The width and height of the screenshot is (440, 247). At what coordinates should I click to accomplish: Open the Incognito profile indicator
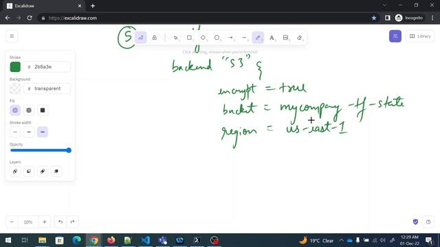408,18
